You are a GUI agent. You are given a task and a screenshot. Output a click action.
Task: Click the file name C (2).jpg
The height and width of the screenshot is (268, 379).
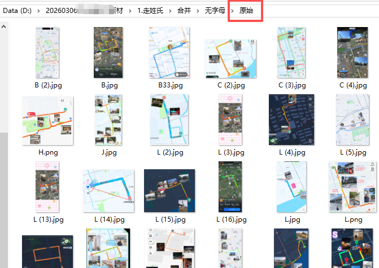(231, 85)
